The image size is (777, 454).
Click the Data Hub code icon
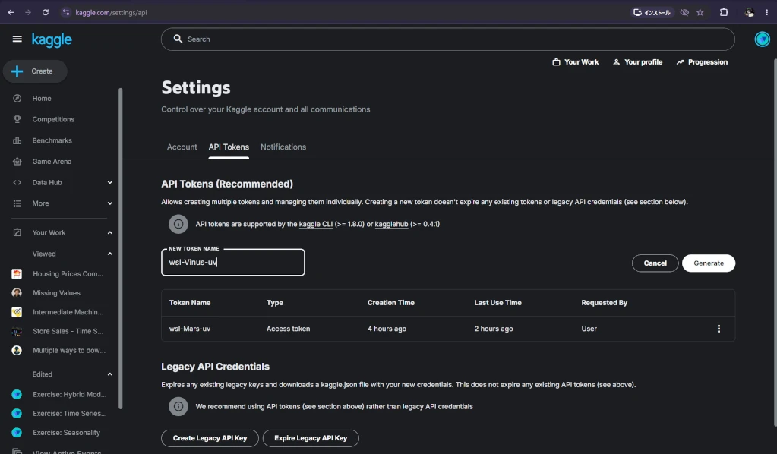coord(17,183)
